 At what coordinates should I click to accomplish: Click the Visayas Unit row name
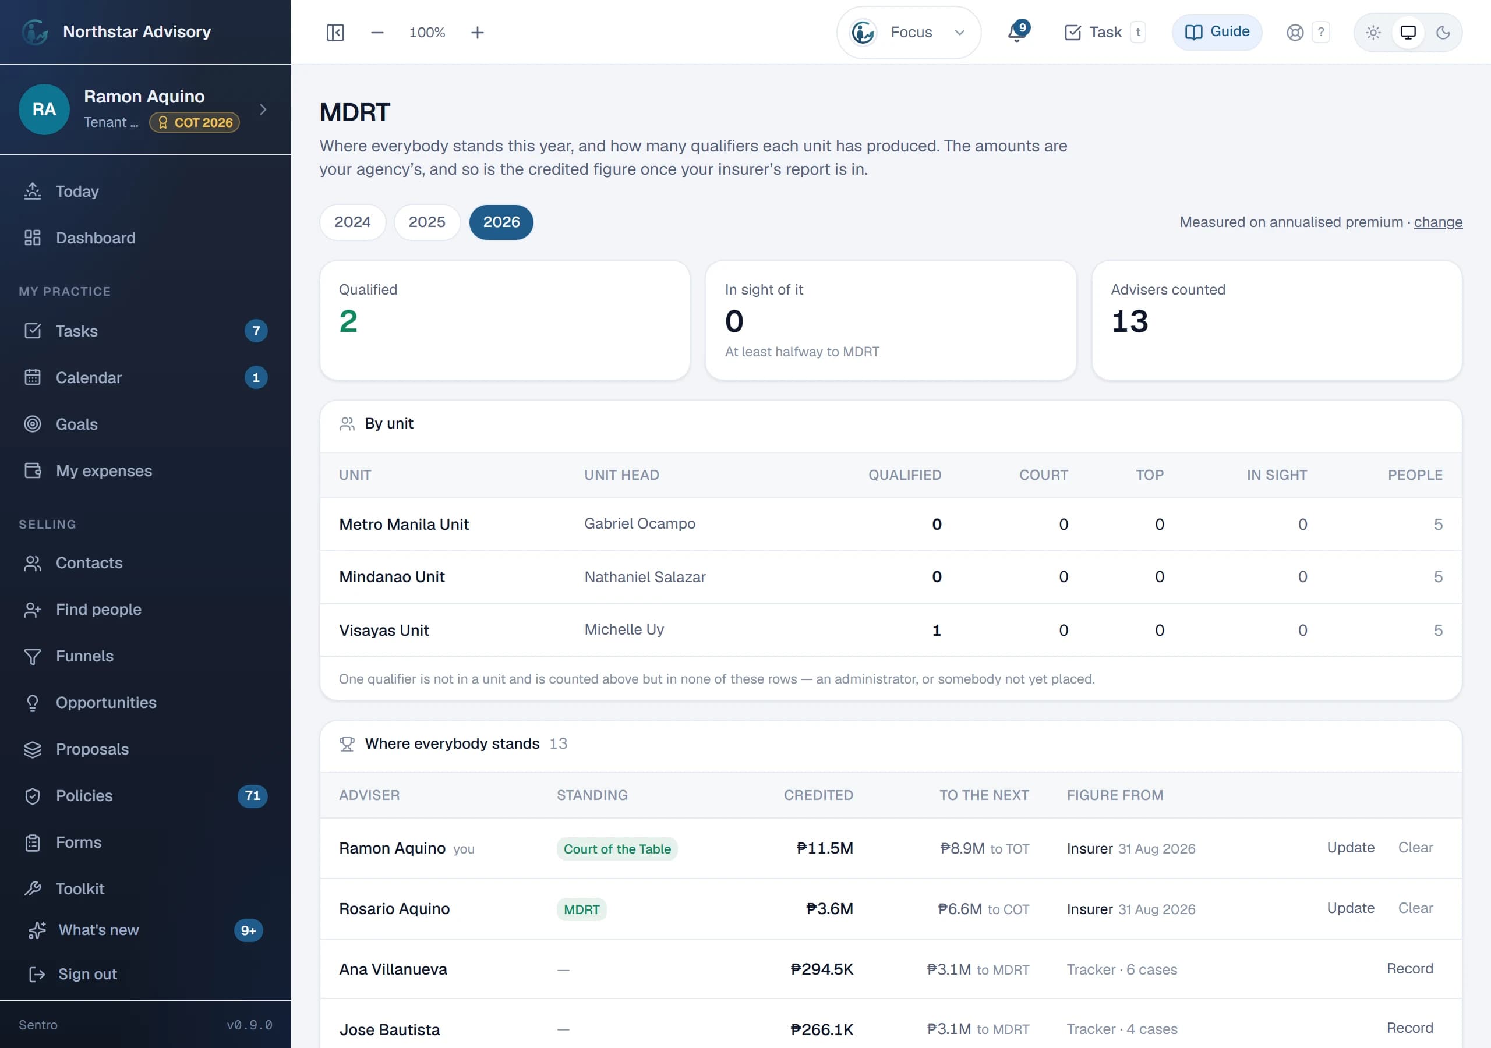pos(384,631)
